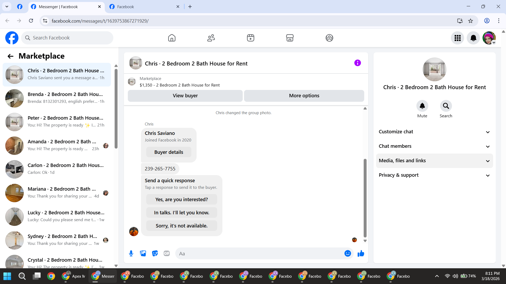Expand the Customize chat section
The width and height of the screenshot is (506, 284).
(x=434, y=132)
